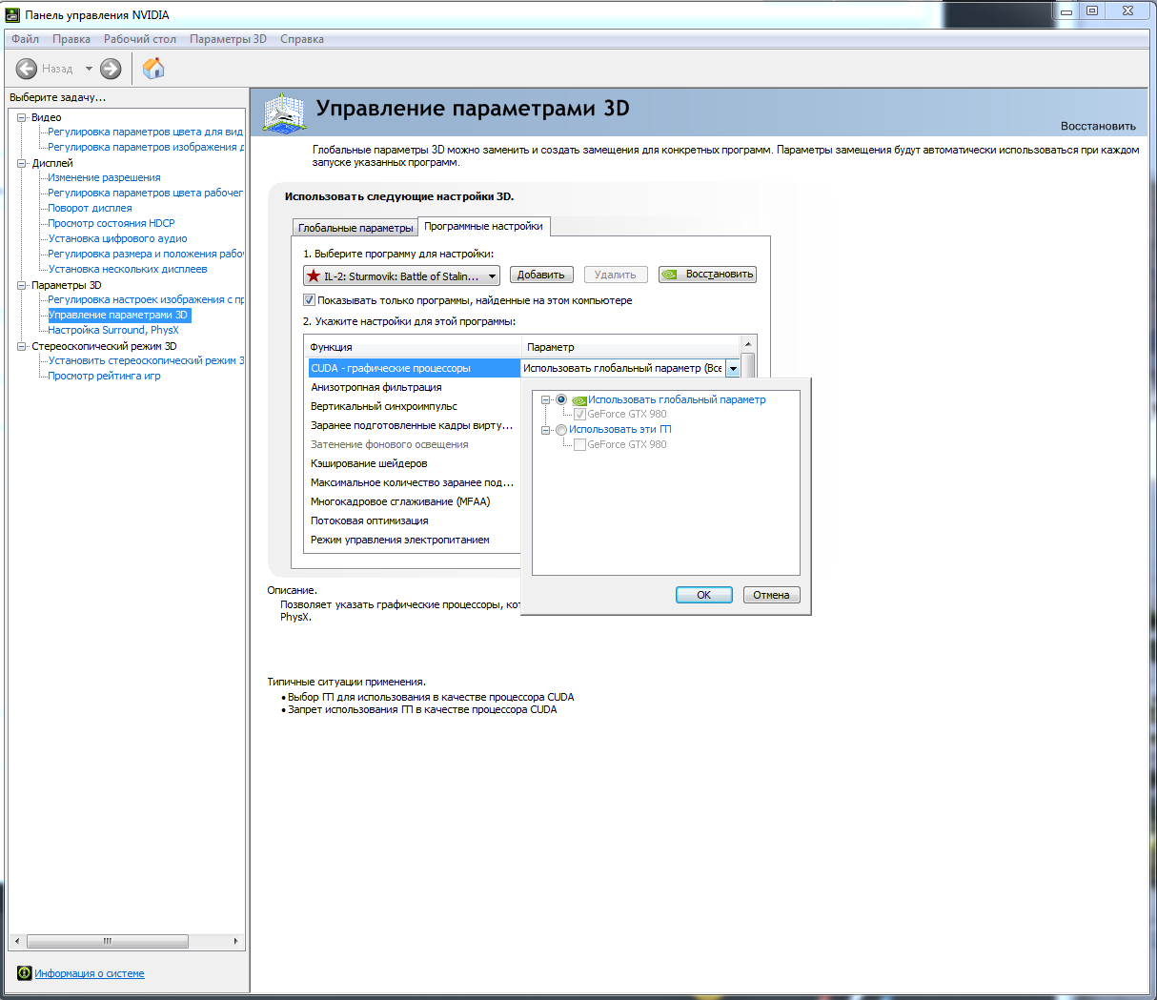Select Просмотр состояния HDCP tree item
This screenshot has width=1157, height=1000.
(112, 223)
